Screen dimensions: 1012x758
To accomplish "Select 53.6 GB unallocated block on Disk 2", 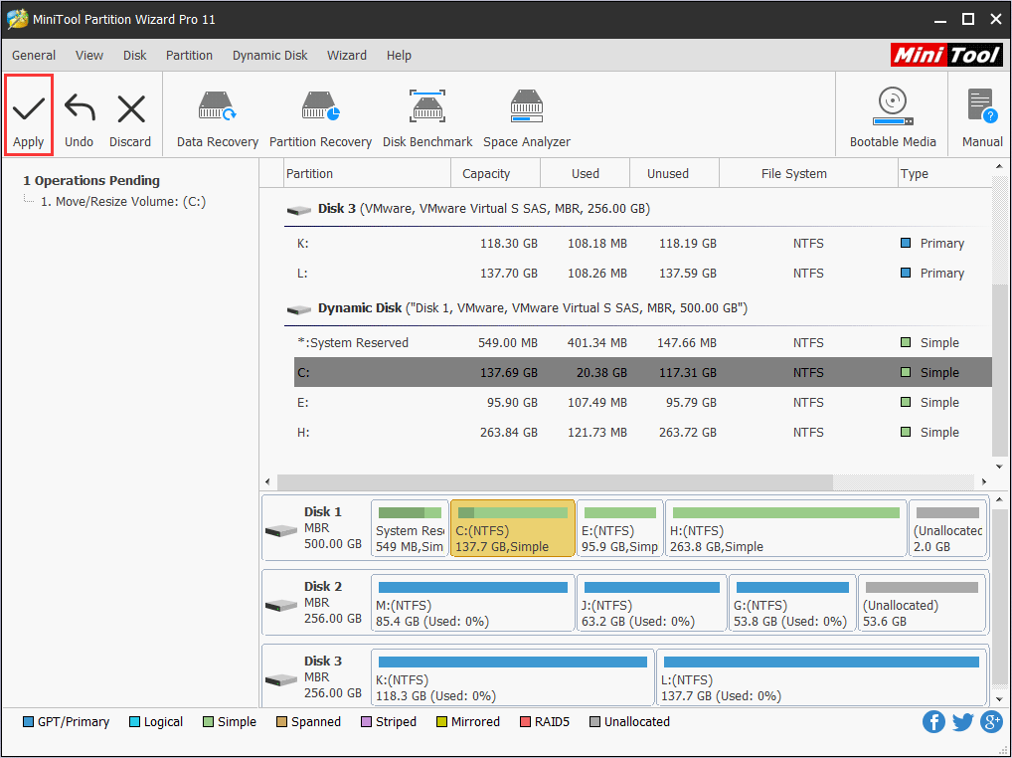I will [x=923, y=603].
